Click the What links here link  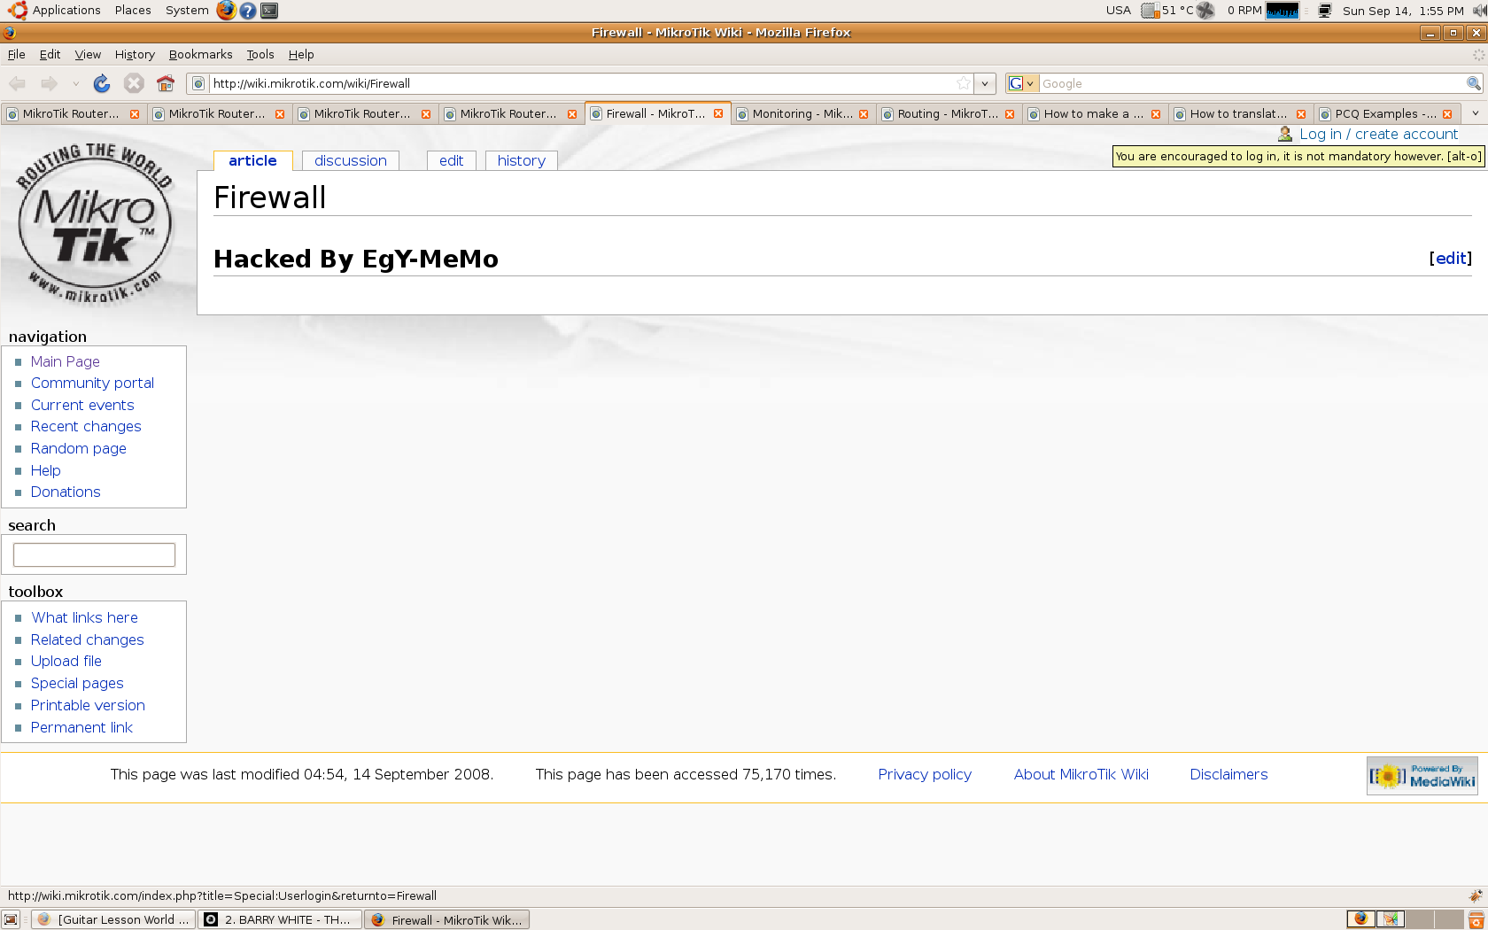tap(85, 617)
